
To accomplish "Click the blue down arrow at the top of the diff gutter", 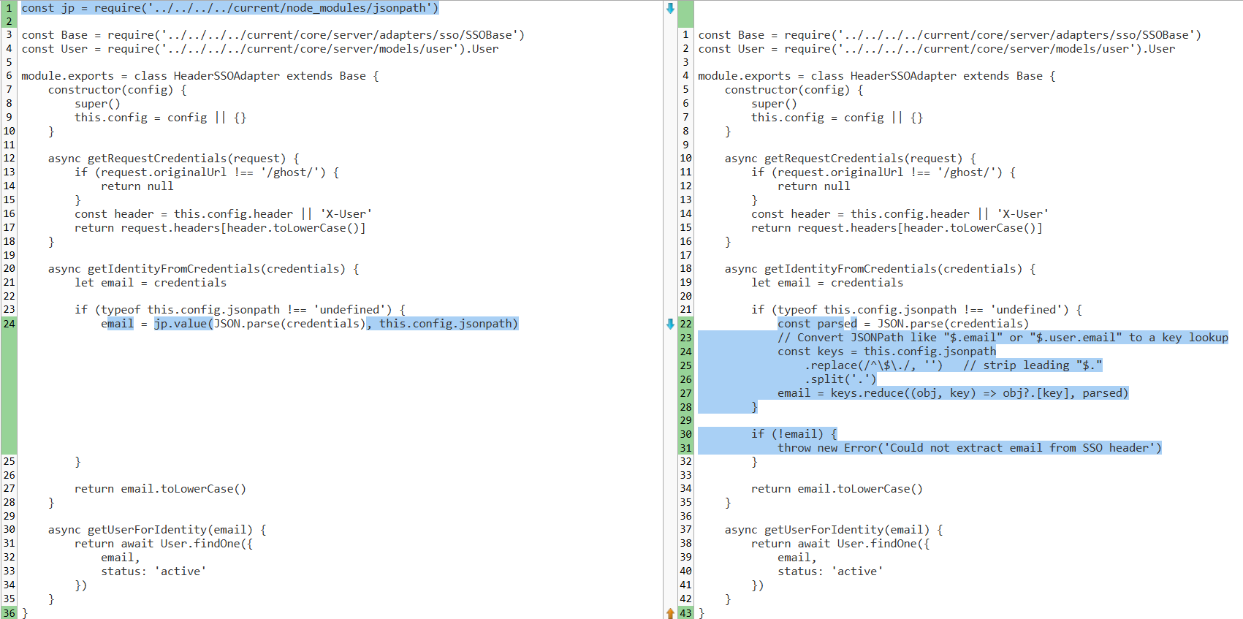I will pyautogui.click(x=670, y=8).
